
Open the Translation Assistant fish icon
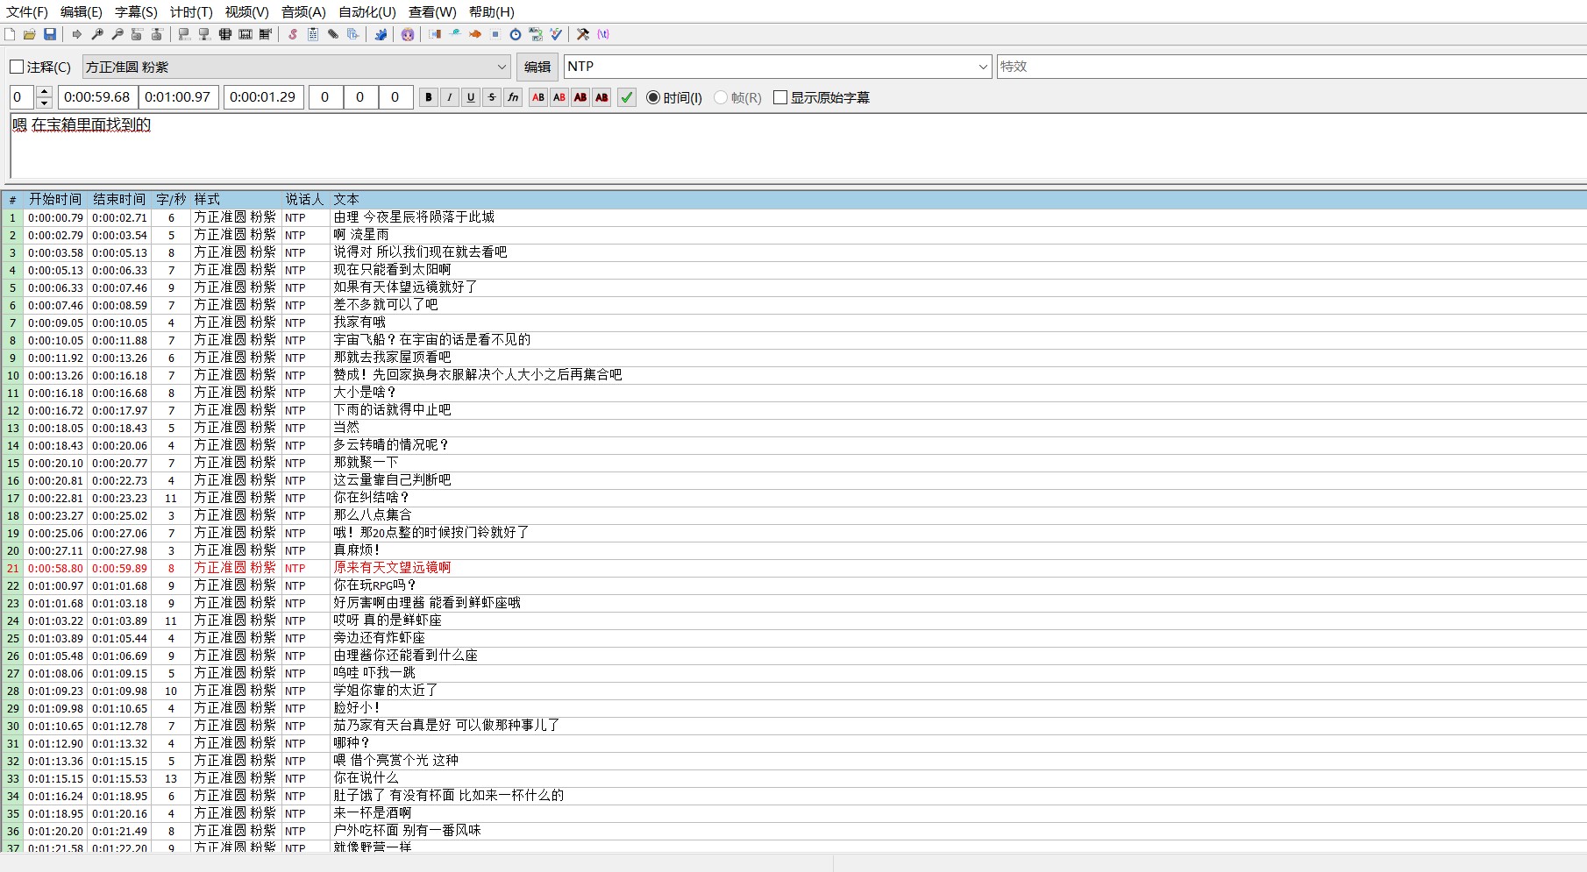[475, 34]
